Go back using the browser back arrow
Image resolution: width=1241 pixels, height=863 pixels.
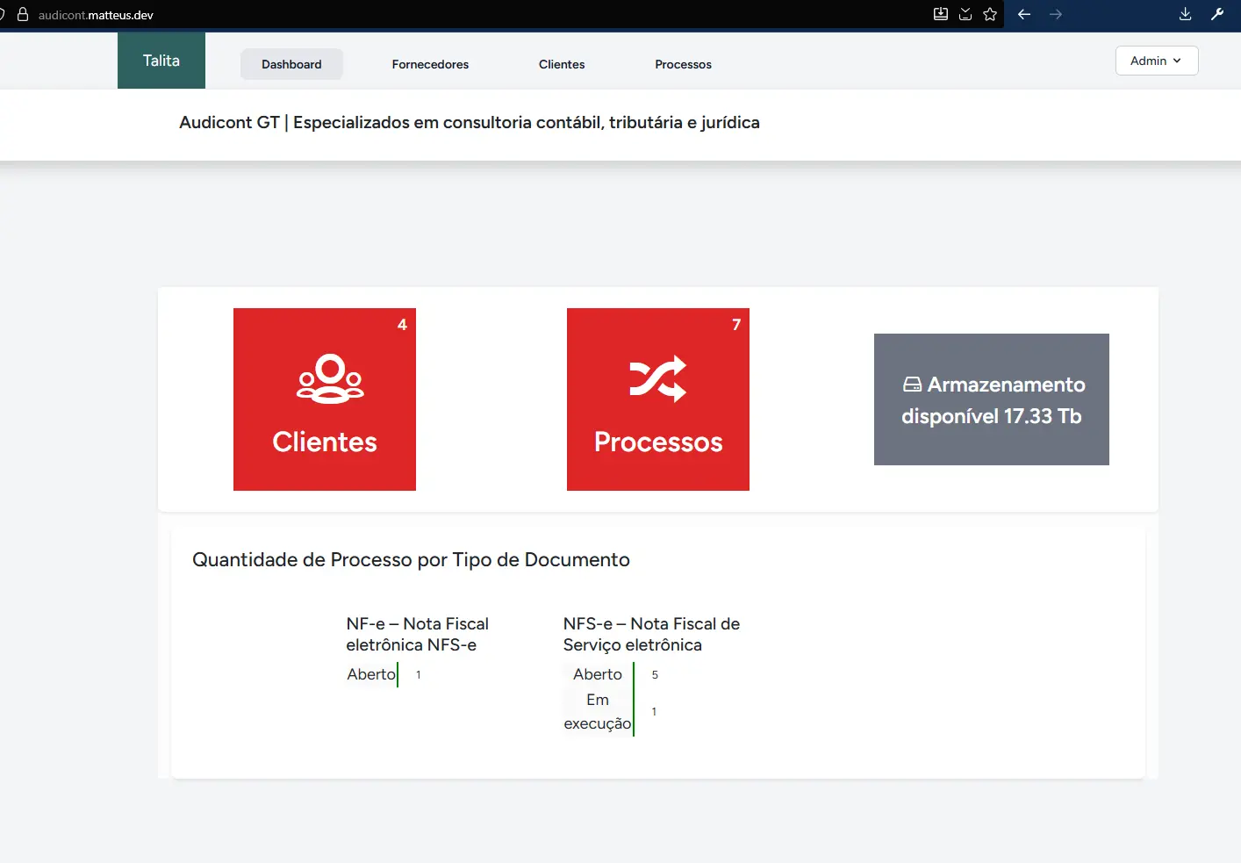click(x=1024, y=14)
